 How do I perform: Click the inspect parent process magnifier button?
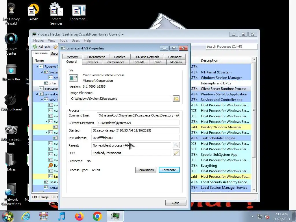click(176, 145)
